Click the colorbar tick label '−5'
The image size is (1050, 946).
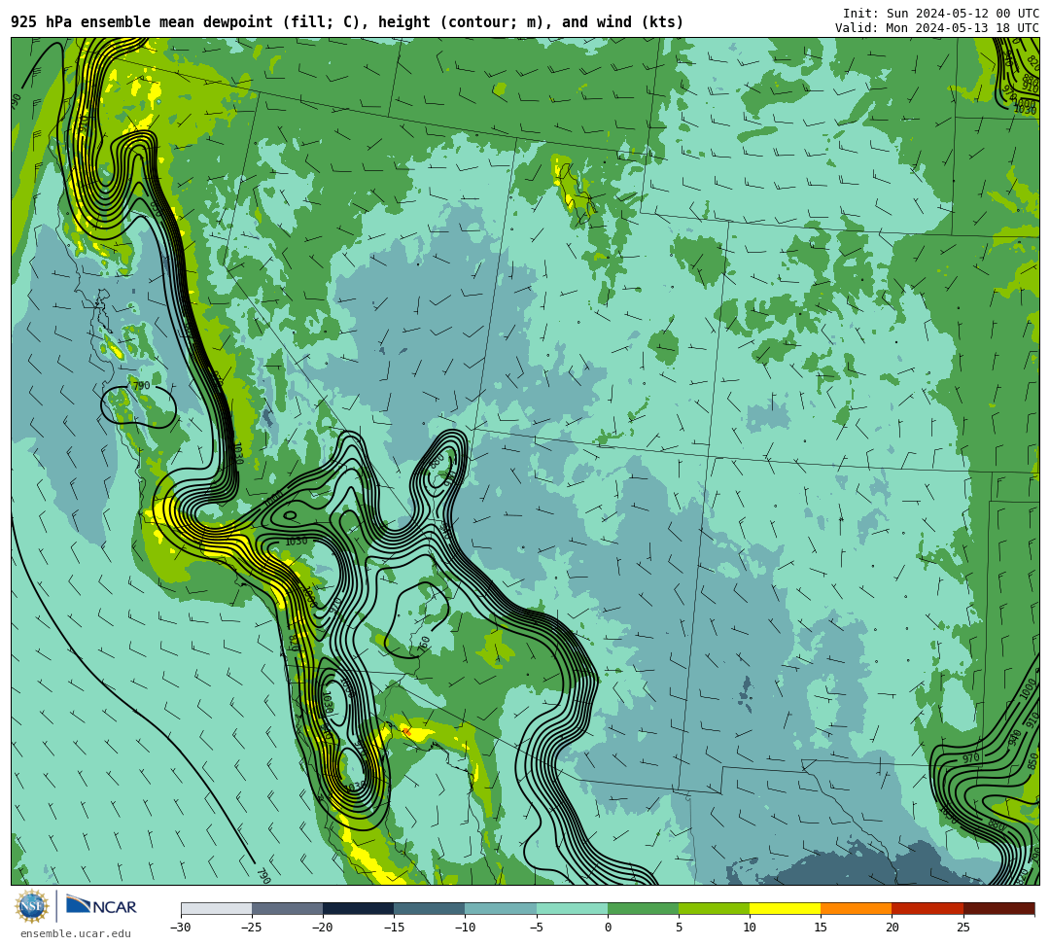[536, 928]
